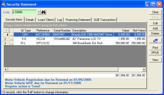The height and width of the screenshot is (95, 164).
Task: Sort by the Type column header
Action: click(x=30, y=30)
